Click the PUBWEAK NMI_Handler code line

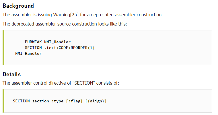coord(48,42)
